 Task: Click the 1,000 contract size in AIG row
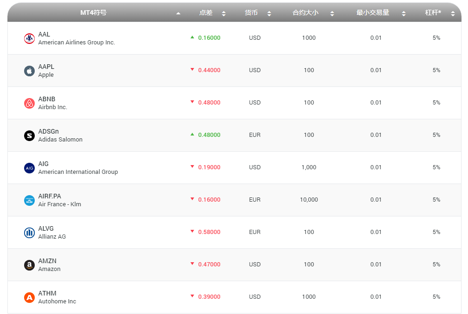(309, 167)
